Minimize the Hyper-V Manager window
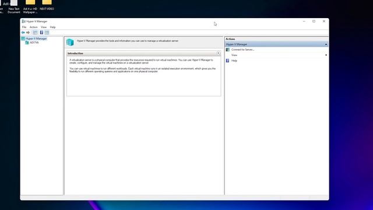The image size is (373, 210). [304, 21]
